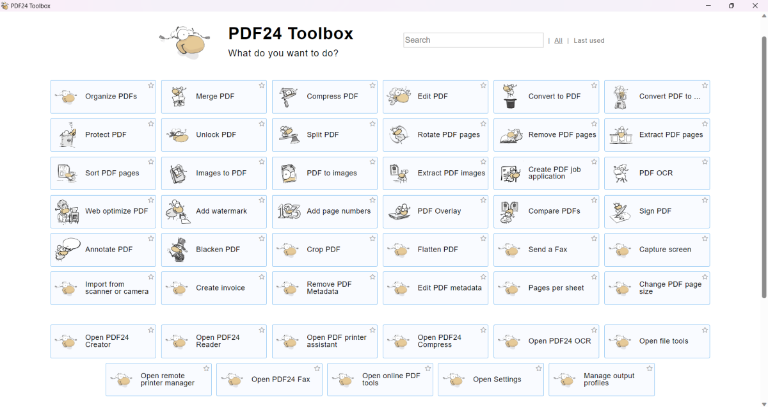Open the Flatten PDF tool
The image size is (768, 407).
(435, 250)
